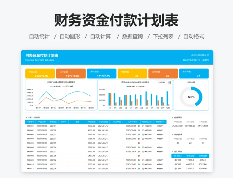Viewport: 233px width, 178px height.
Task: Click the XX账户 cell in row FK0009
Action: click(160, 160)
